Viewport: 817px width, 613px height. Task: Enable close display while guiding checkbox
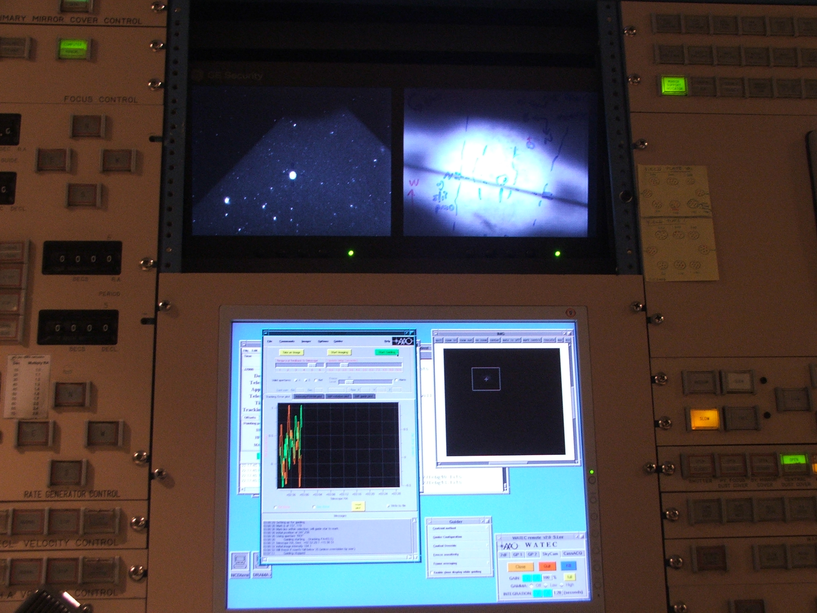click(433, 572)
